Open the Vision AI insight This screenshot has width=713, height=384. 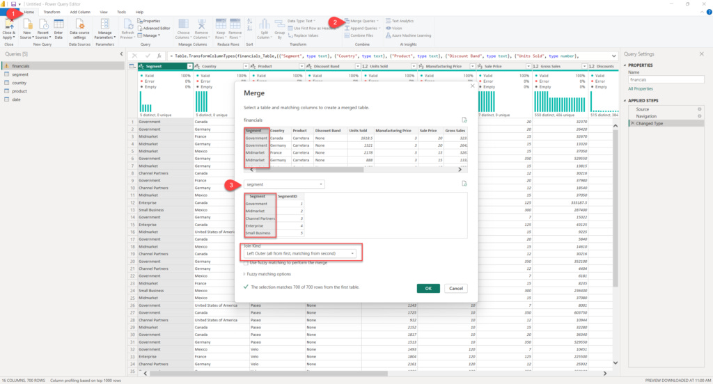(x=394, y=29)
